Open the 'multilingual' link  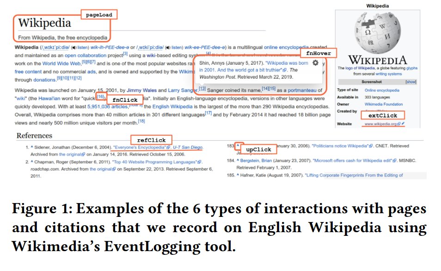(250, 47)
